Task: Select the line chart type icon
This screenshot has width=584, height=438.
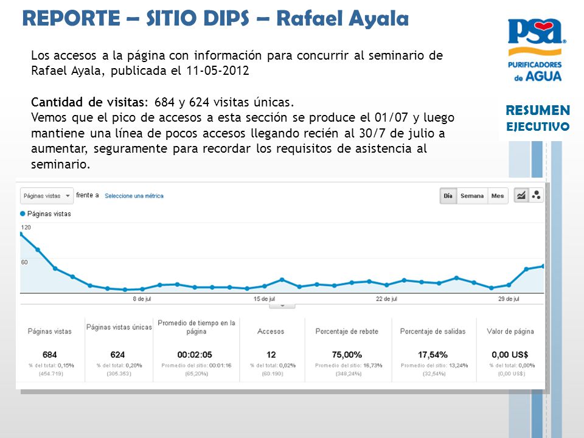Action: coord(521,195)
